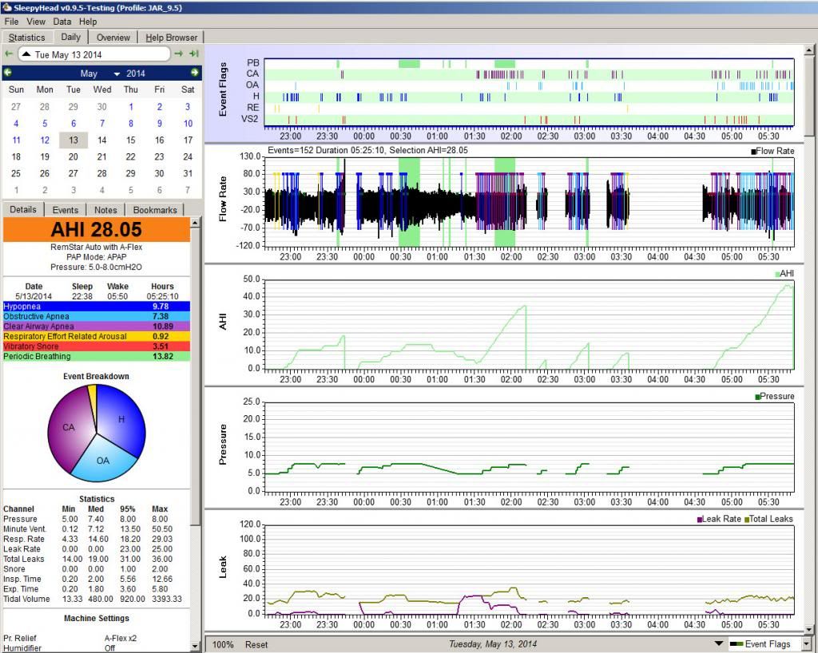
Task: Click the PB row label in Event Flags
Action: tap(253, 62)
